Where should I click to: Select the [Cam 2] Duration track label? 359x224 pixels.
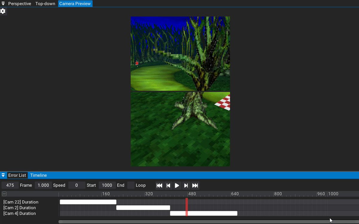20,208
